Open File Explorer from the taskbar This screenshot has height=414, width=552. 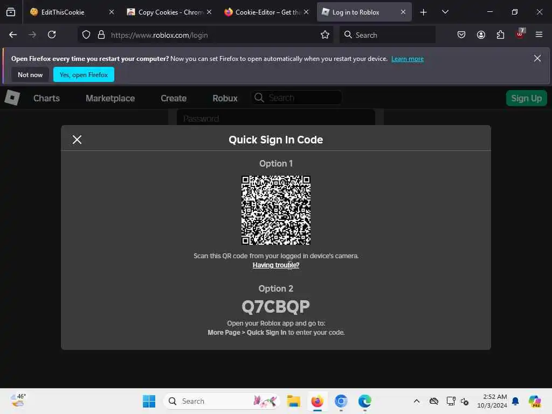(x=294, y=401)
